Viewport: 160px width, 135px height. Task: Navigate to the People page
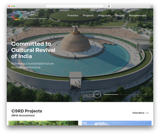coord(120,16)
